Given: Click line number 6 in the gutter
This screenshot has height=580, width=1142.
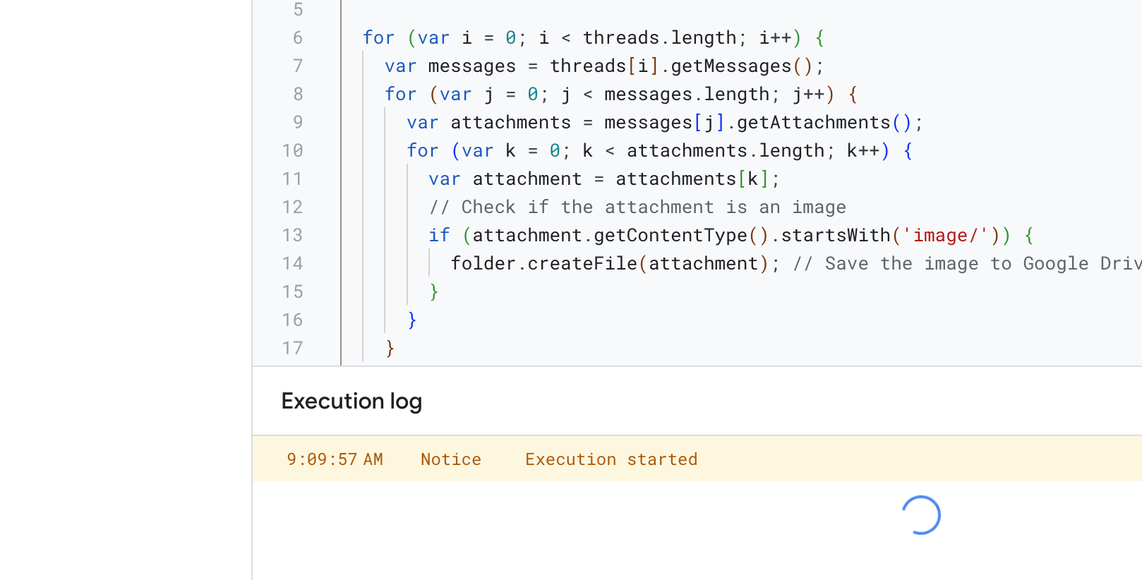Looking at the screenshot, I should point(298,38).
